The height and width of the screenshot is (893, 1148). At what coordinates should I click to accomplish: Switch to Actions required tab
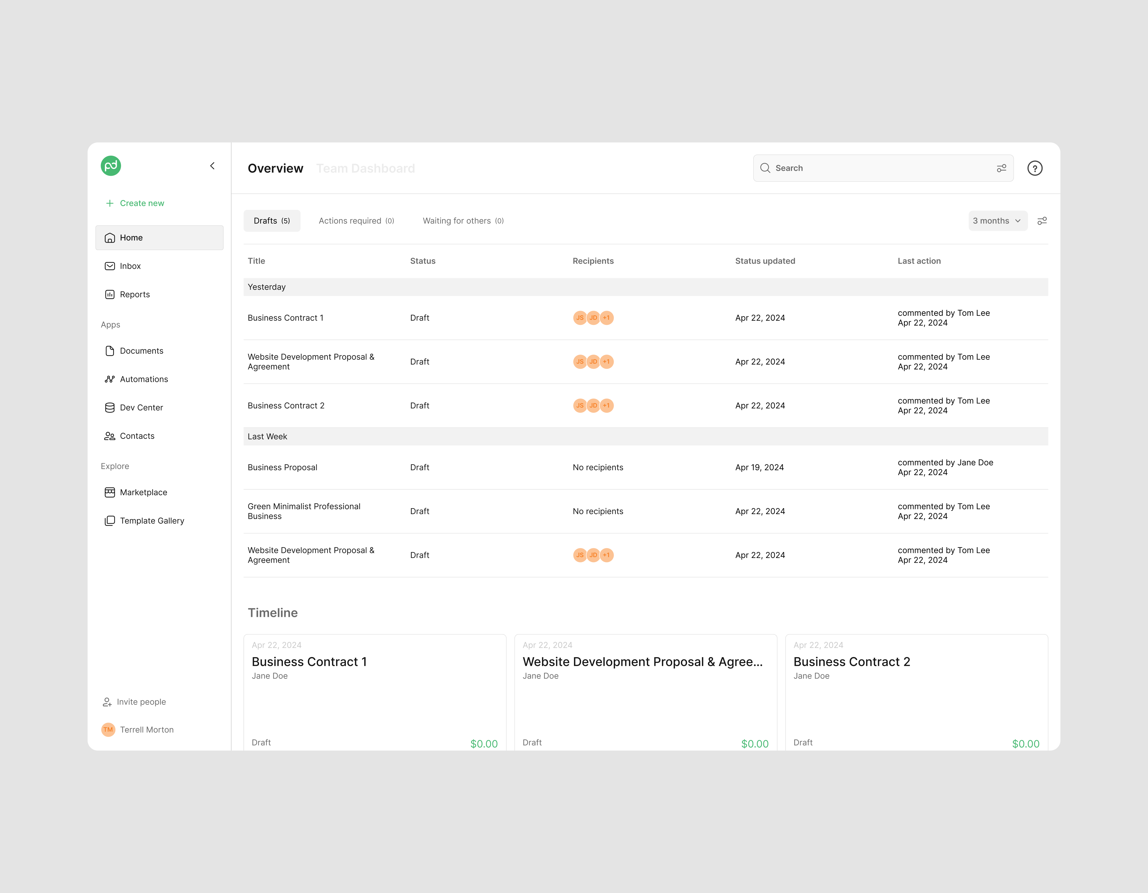tap(356, 221)
